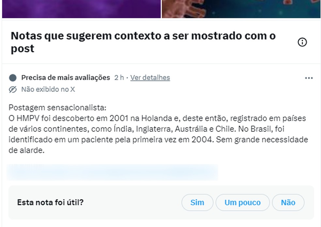Expand details via the overflow menu
The width and height of the screenshot is (321, 227).
point(309,78)
